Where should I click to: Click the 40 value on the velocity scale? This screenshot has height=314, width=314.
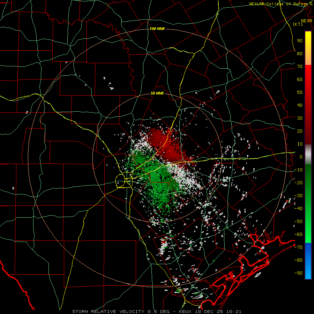coord(300,105)
